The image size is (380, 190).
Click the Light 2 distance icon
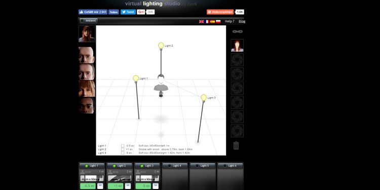pyautogui.click(x=112, y=172)
